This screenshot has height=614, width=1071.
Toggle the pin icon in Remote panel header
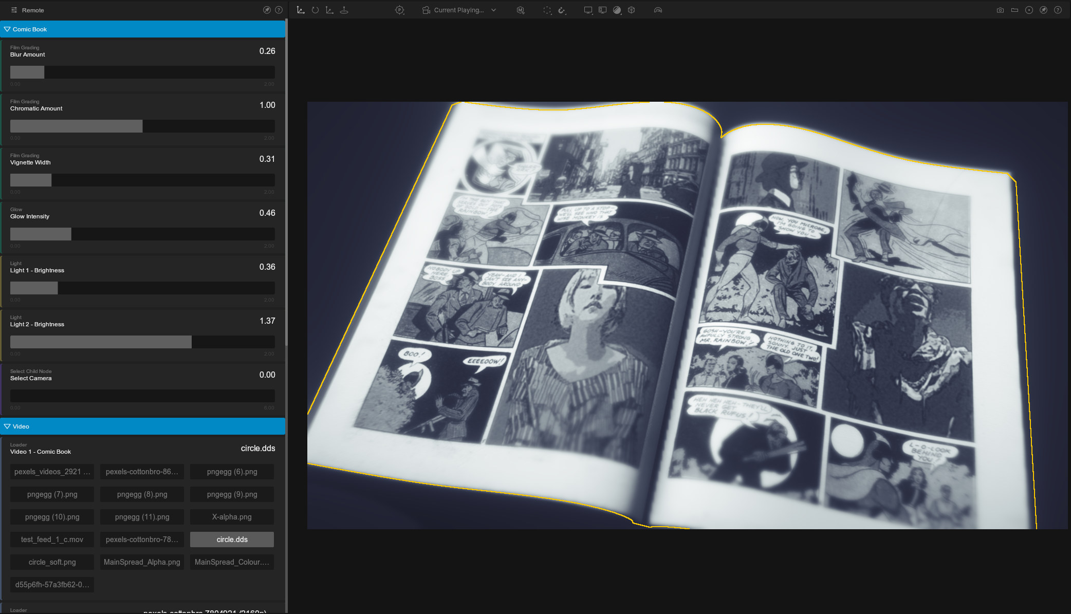[267, 10]
